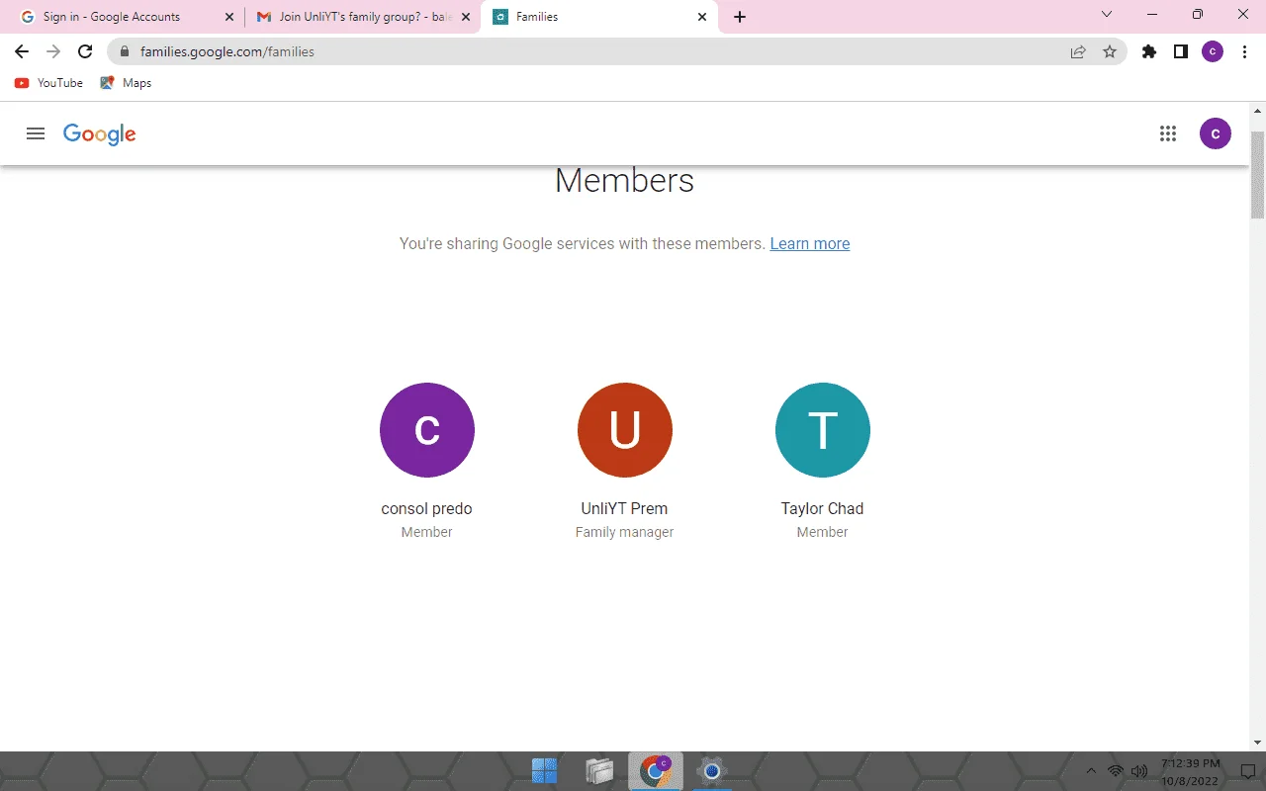Open the notification center icon

click(1248, 771)
